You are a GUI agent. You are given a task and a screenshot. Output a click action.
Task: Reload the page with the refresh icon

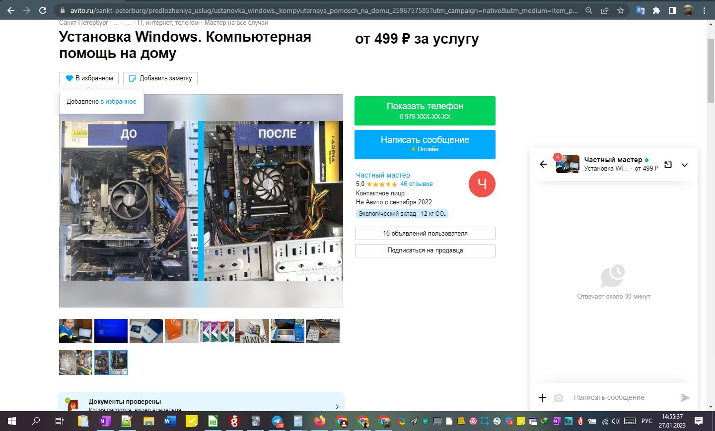click(43, 10)
